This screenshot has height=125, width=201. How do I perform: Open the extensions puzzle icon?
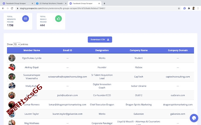tap(189, 8)
